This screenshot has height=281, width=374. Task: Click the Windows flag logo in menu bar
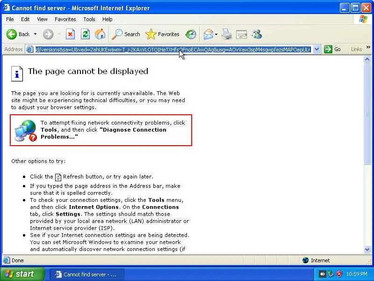(x=363, y=19)
